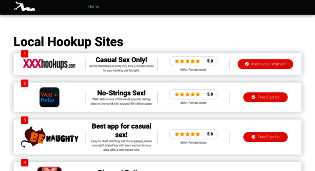The width and height of the screenshot is (315, 171).
Task: Click Free Sign Up for Well Hello
Action: [266, 97]
